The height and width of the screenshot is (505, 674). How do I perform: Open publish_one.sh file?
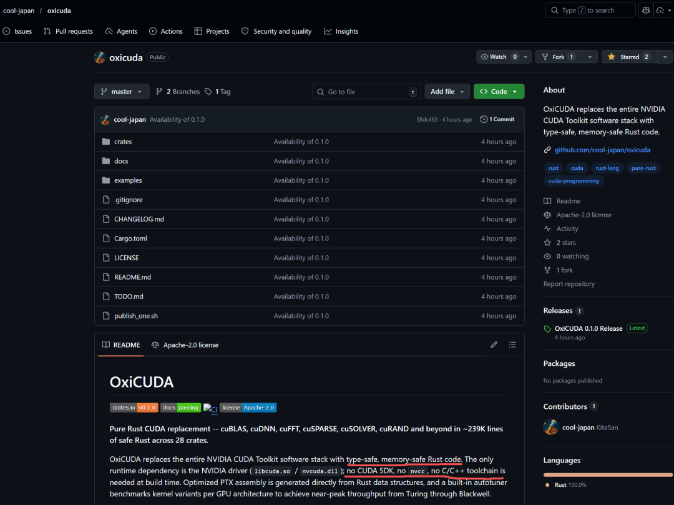point(136,316)
